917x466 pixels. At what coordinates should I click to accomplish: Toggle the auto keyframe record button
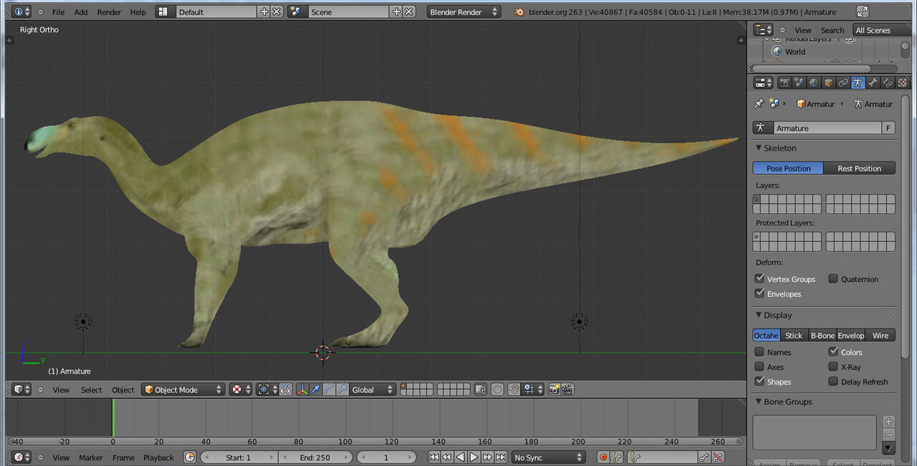[603, 457]
